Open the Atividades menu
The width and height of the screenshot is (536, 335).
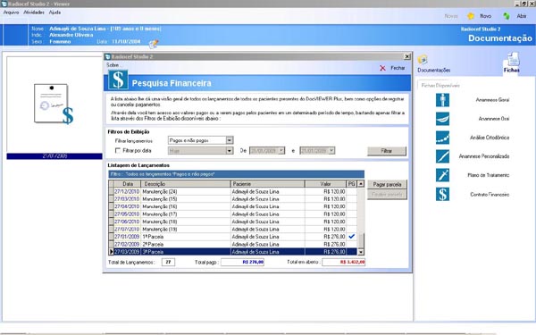click(34, 13)
